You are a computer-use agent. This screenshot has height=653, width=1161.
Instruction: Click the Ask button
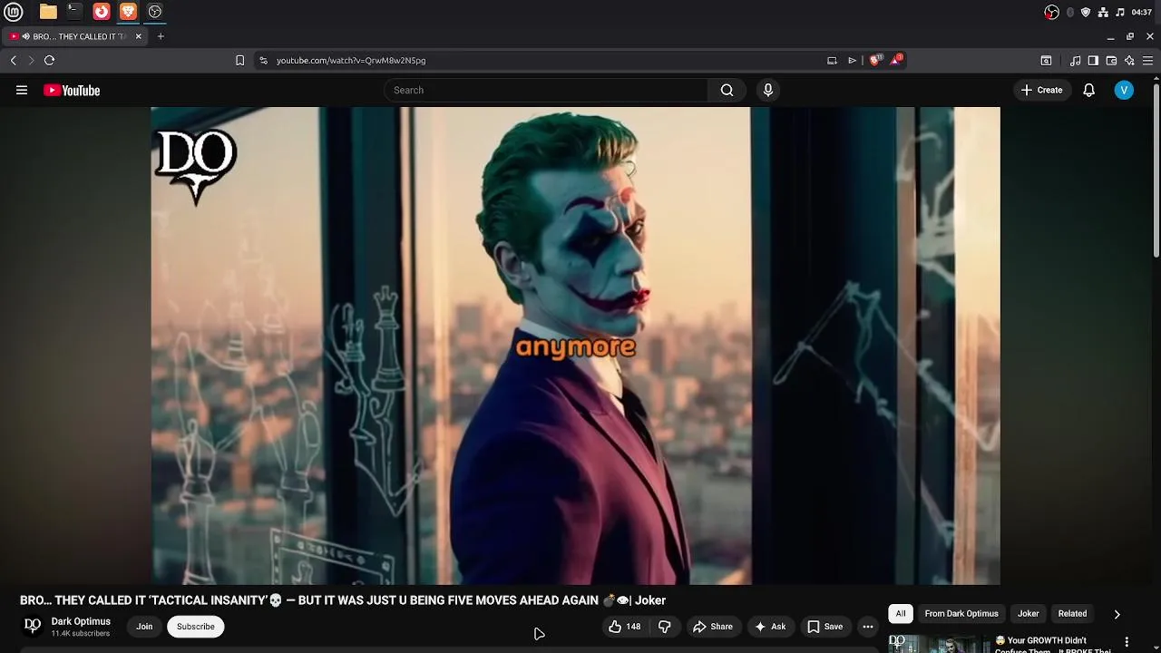click(x=770, y=627)
